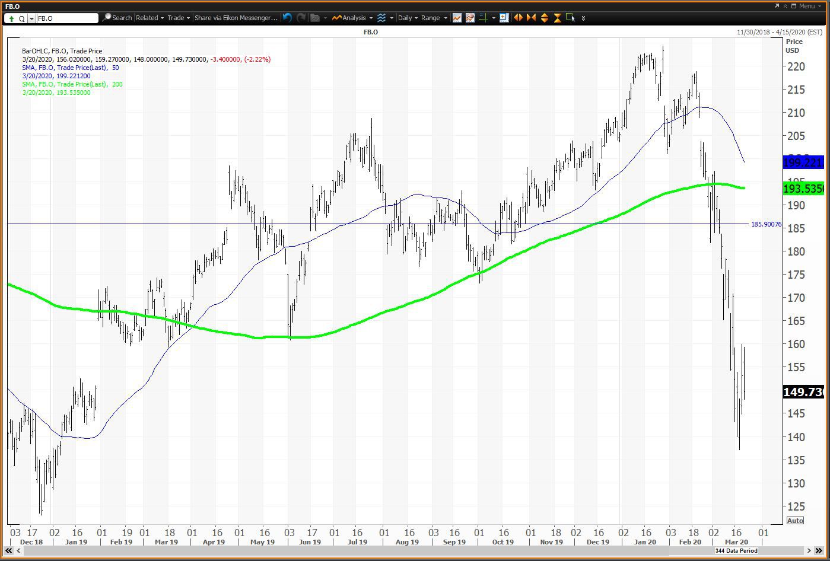Screen dimensions: 830x561
Task: Click the green rectangle select-area icon
Action: (571, 18)
